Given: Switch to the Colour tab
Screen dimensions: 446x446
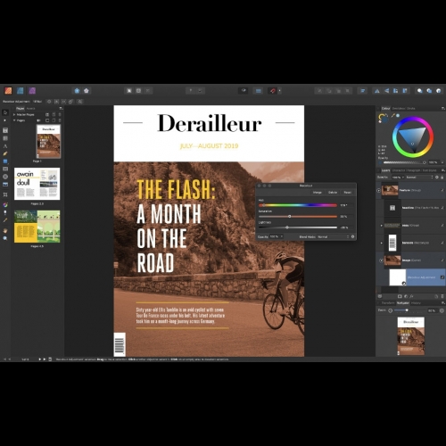Looking at the screenshot, I should tap(385, 109).
